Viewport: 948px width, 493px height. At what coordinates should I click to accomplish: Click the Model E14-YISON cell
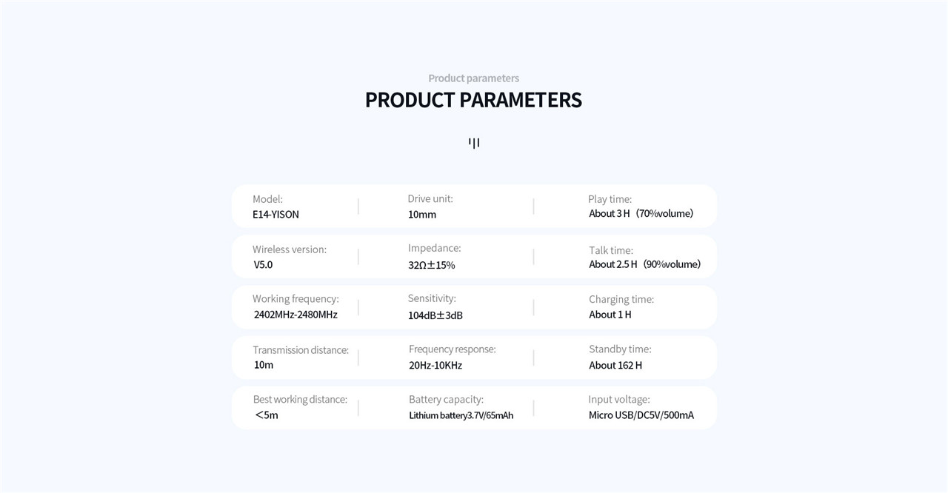[276, 207]
